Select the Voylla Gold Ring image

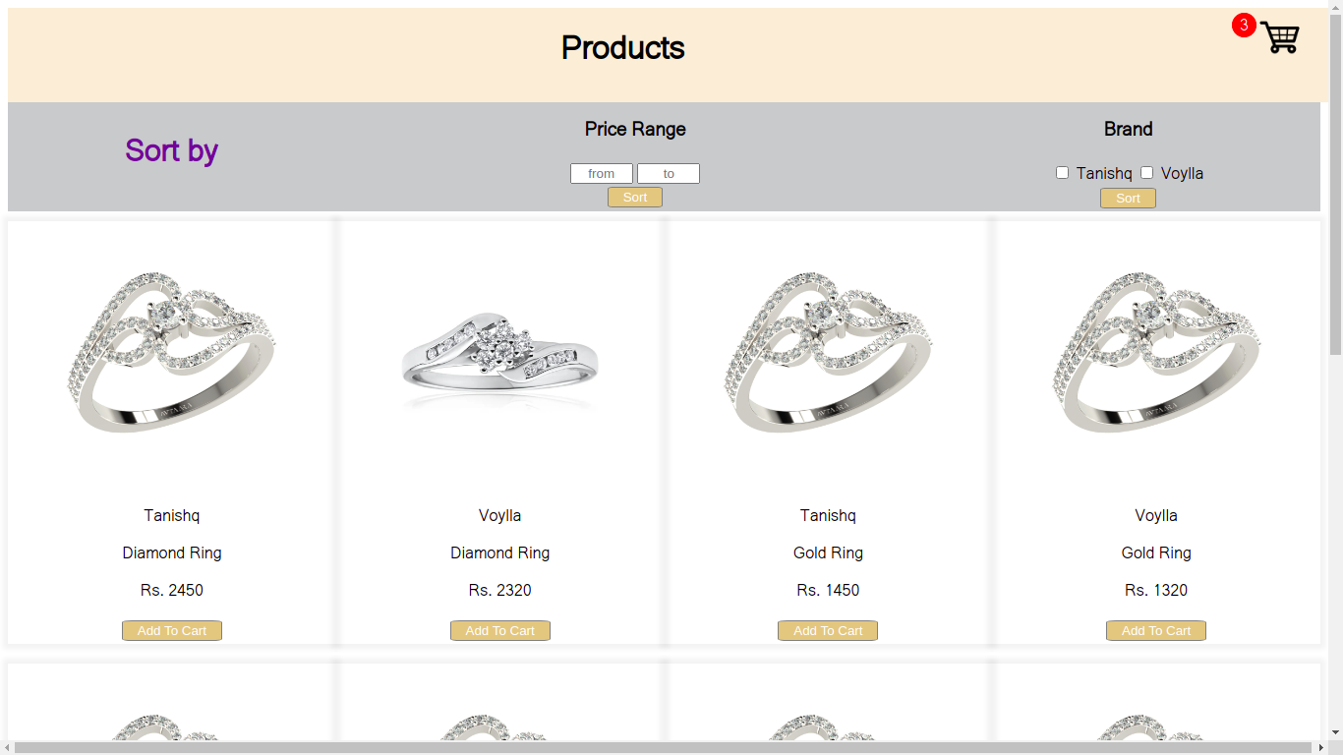tap(1155, 354)
